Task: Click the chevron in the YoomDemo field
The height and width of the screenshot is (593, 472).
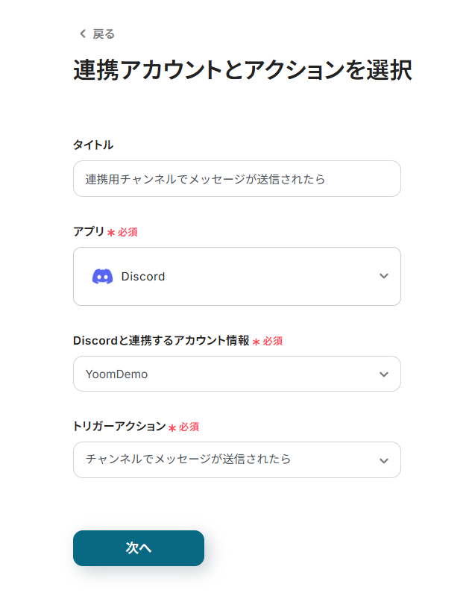Action: 384,374
